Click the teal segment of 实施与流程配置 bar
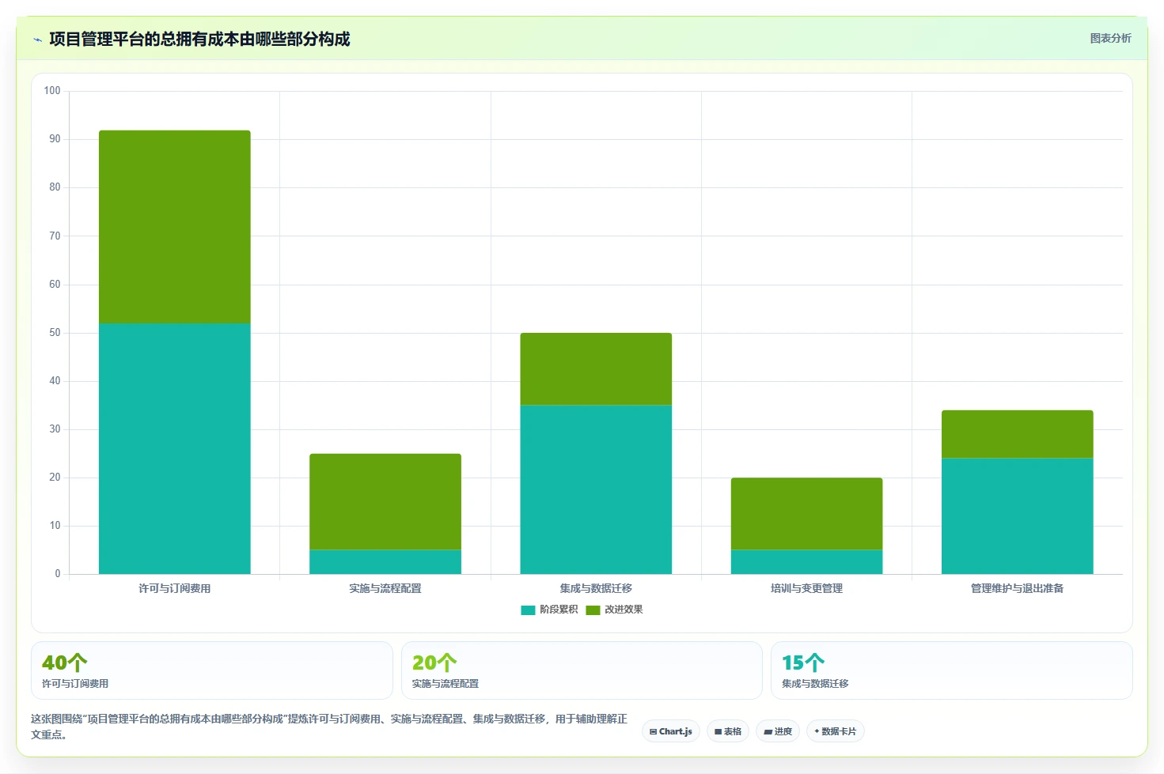1164x774 pixels. (385, 562)
